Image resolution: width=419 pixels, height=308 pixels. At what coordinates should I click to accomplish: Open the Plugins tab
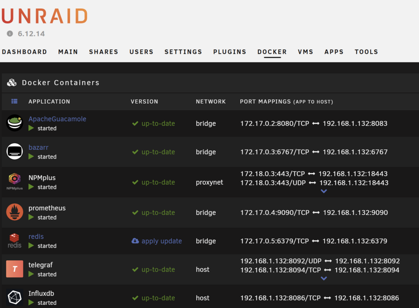(230, 52)
